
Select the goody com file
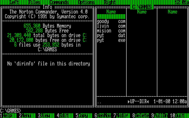(111, 21)
